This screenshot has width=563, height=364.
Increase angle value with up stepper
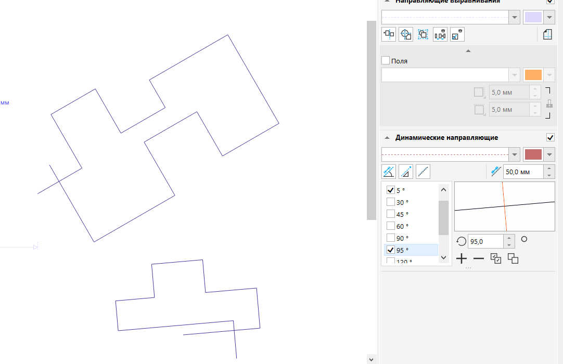[509, 238]
